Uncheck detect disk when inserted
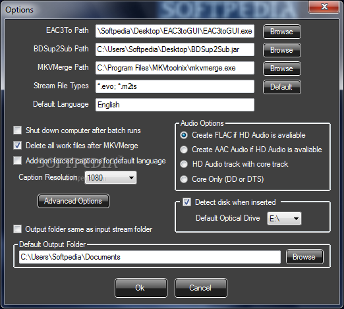Viewport: 344px width, 309px height. click(186, 202)
